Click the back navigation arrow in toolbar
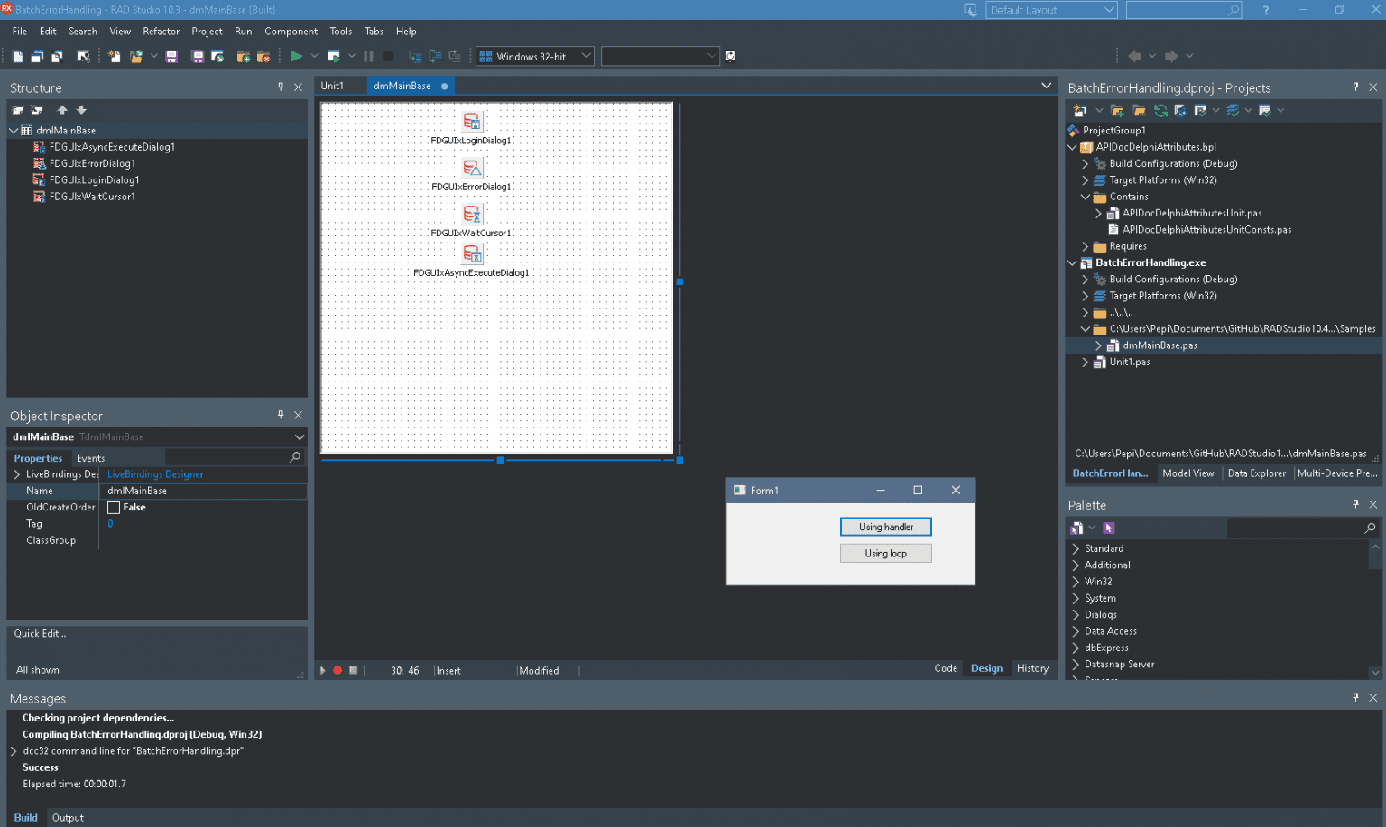The width and height of the screenshot is (1386, 827). (x=1134, y=56)
